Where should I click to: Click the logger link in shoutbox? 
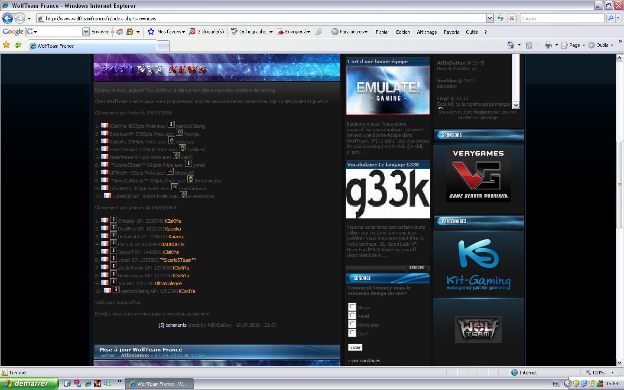click(x=481, y=112)
